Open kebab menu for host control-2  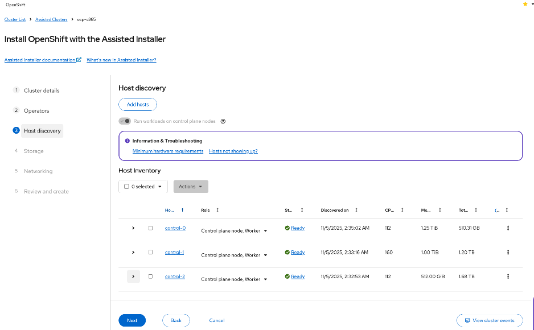click(x=508, y=277)
